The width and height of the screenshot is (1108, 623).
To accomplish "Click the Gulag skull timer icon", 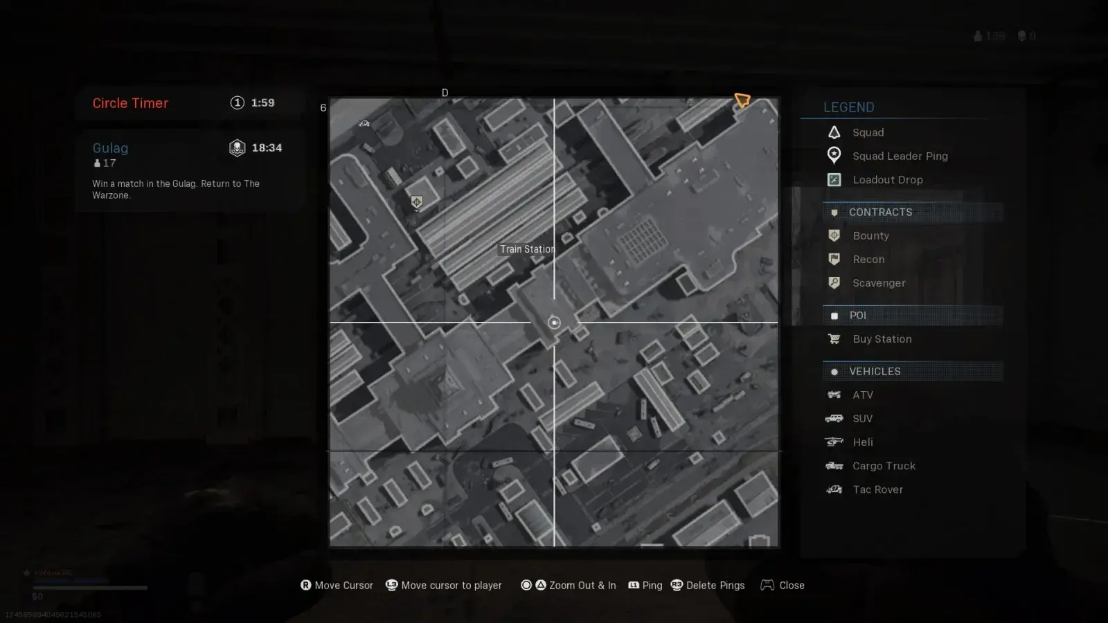I will 237,148.
